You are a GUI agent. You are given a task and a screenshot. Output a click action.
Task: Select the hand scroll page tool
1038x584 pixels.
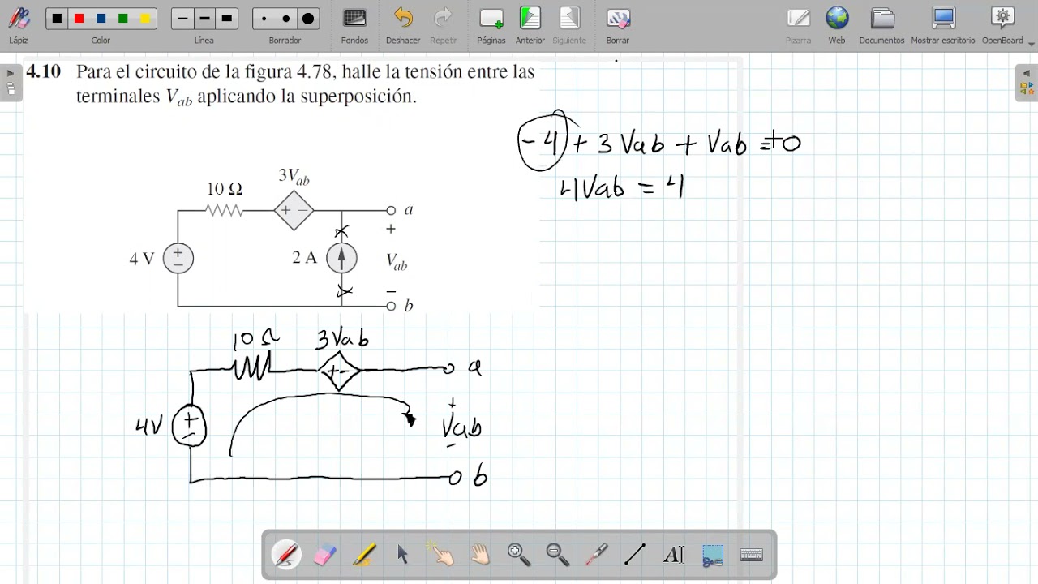480,555
